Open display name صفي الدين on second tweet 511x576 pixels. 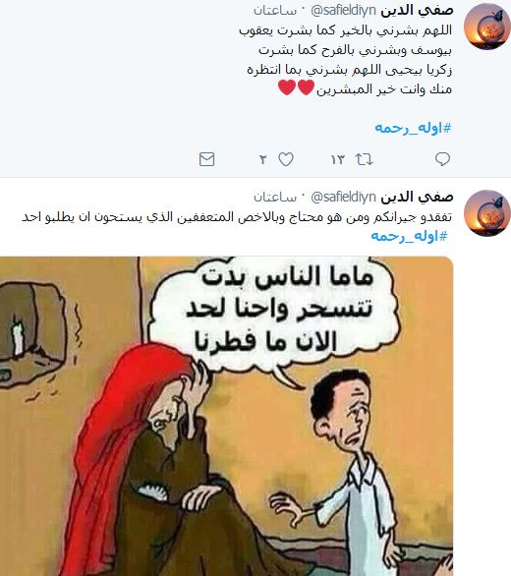(x=417, y=197)
